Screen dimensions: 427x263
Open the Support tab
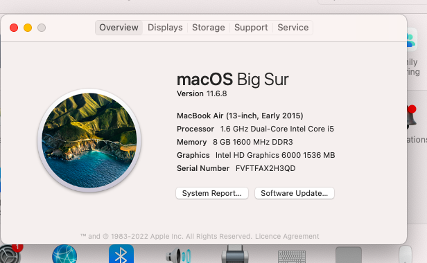pyautogui.click(x=251, y=28)
